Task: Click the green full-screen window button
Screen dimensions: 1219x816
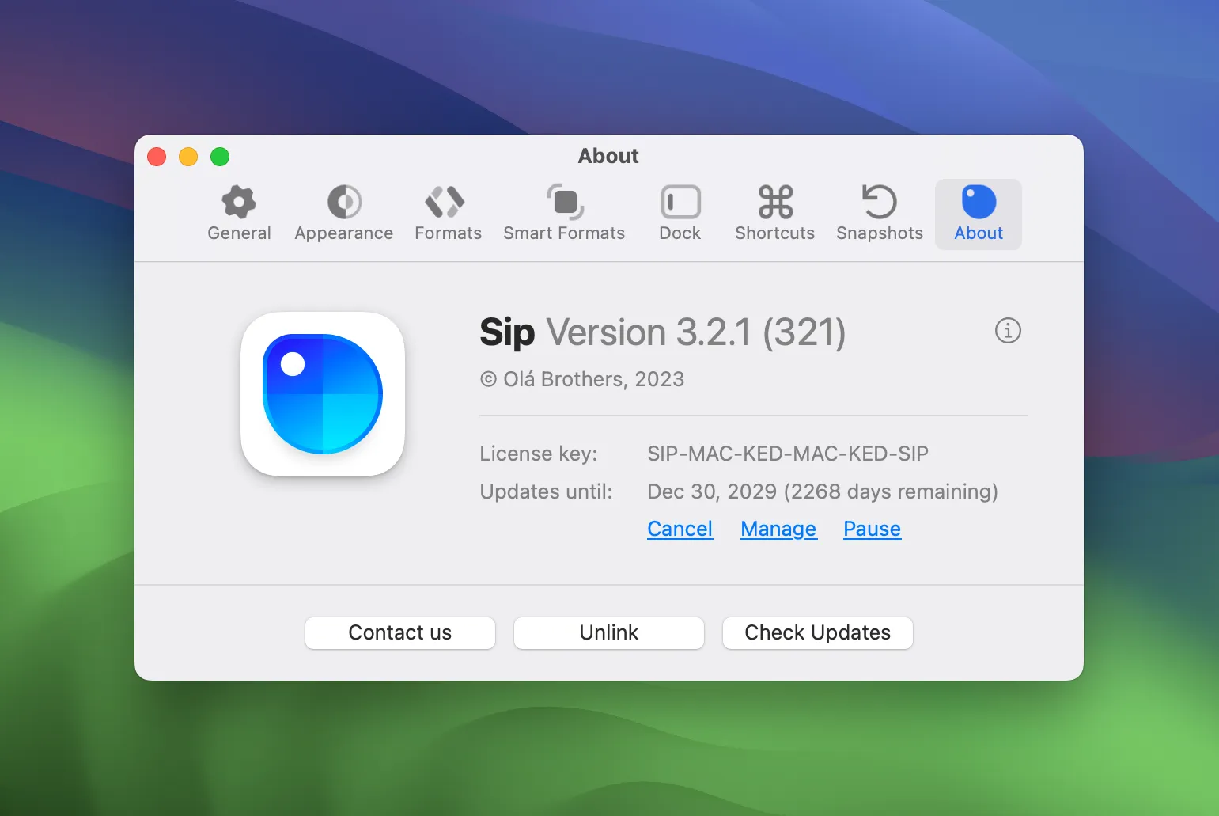Action: click(220, 157)
